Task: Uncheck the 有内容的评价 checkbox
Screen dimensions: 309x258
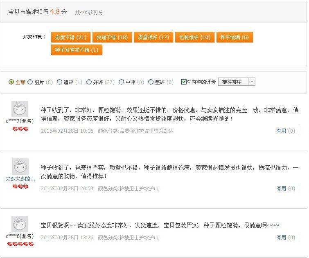Action: click(184, 82)
